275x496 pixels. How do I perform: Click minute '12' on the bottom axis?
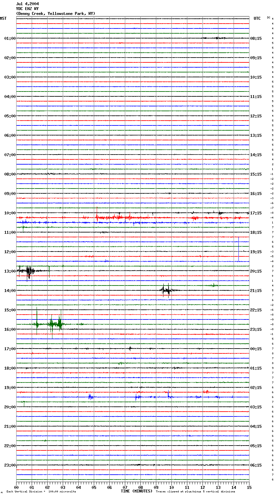coord(203,487)
